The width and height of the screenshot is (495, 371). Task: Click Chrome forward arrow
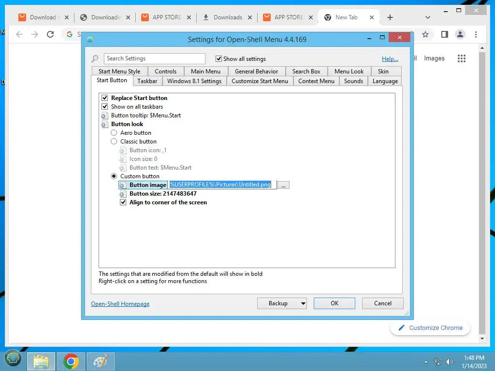(x=35, y=34)
